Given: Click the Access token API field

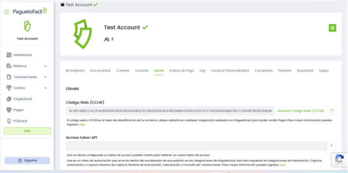Looking at the screenshot, I should coord(196,146).
